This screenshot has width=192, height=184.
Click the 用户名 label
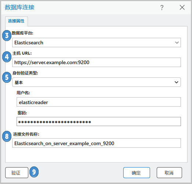coord(23,93)
